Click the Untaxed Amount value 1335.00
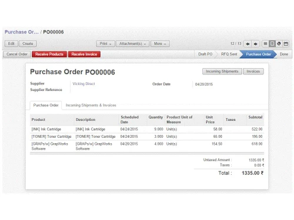Screen dimensions: 294x220 (x=256, y=160)
